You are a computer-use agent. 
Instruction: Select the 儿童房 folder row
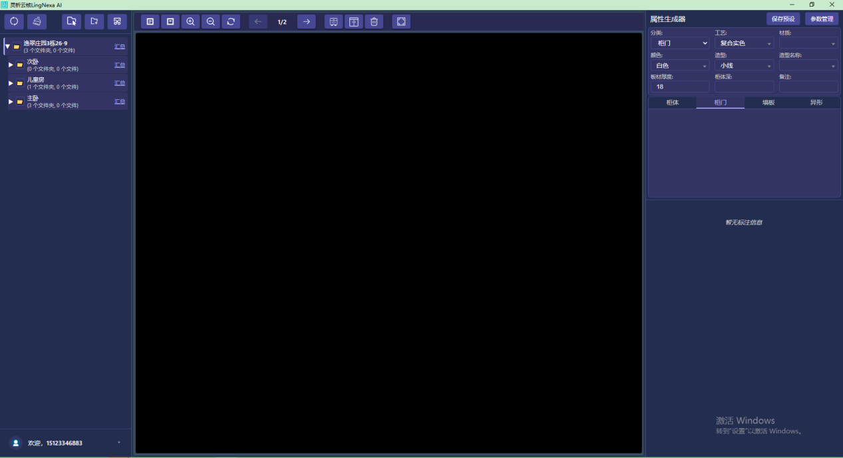(x=67, y=83)
